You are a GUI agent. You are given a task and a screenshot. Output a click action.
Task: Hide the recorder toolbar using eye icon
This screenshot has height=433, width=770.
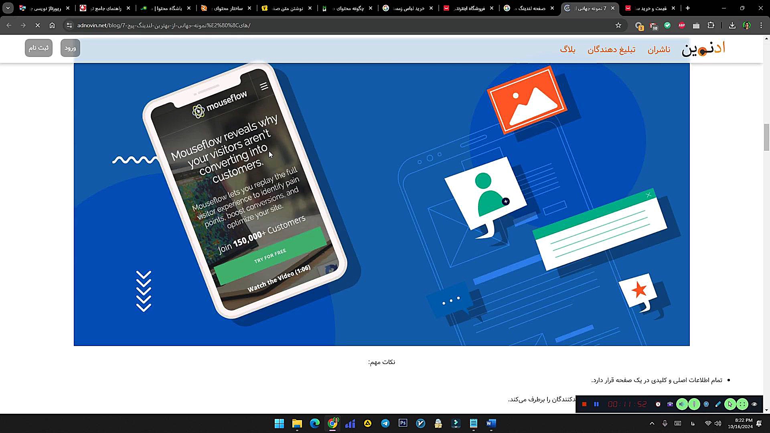[x=754, y=404]
